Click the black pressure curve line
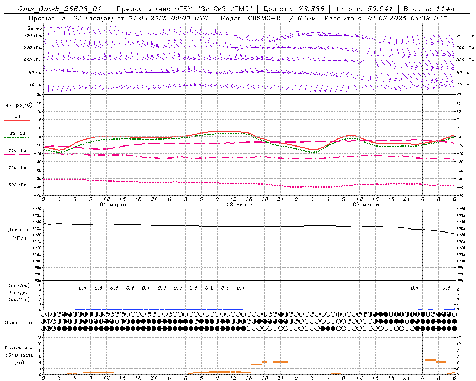This screenshot has width=476, height=381. tap(248, 226)
